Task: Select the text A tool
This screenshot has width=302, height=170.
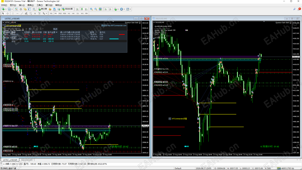Action: coord(35,13)
